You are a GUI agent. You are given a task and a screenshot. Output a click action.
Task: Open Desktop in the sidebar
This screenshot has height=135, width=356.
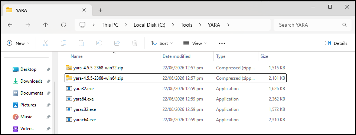[28, 69]
